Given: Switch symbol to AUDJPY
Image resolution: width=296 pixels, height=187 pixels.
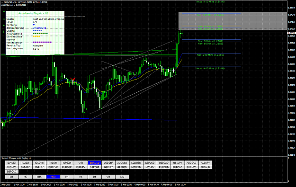Looking at the screenshot, I should pyautogui.click(x=206, y=163).
